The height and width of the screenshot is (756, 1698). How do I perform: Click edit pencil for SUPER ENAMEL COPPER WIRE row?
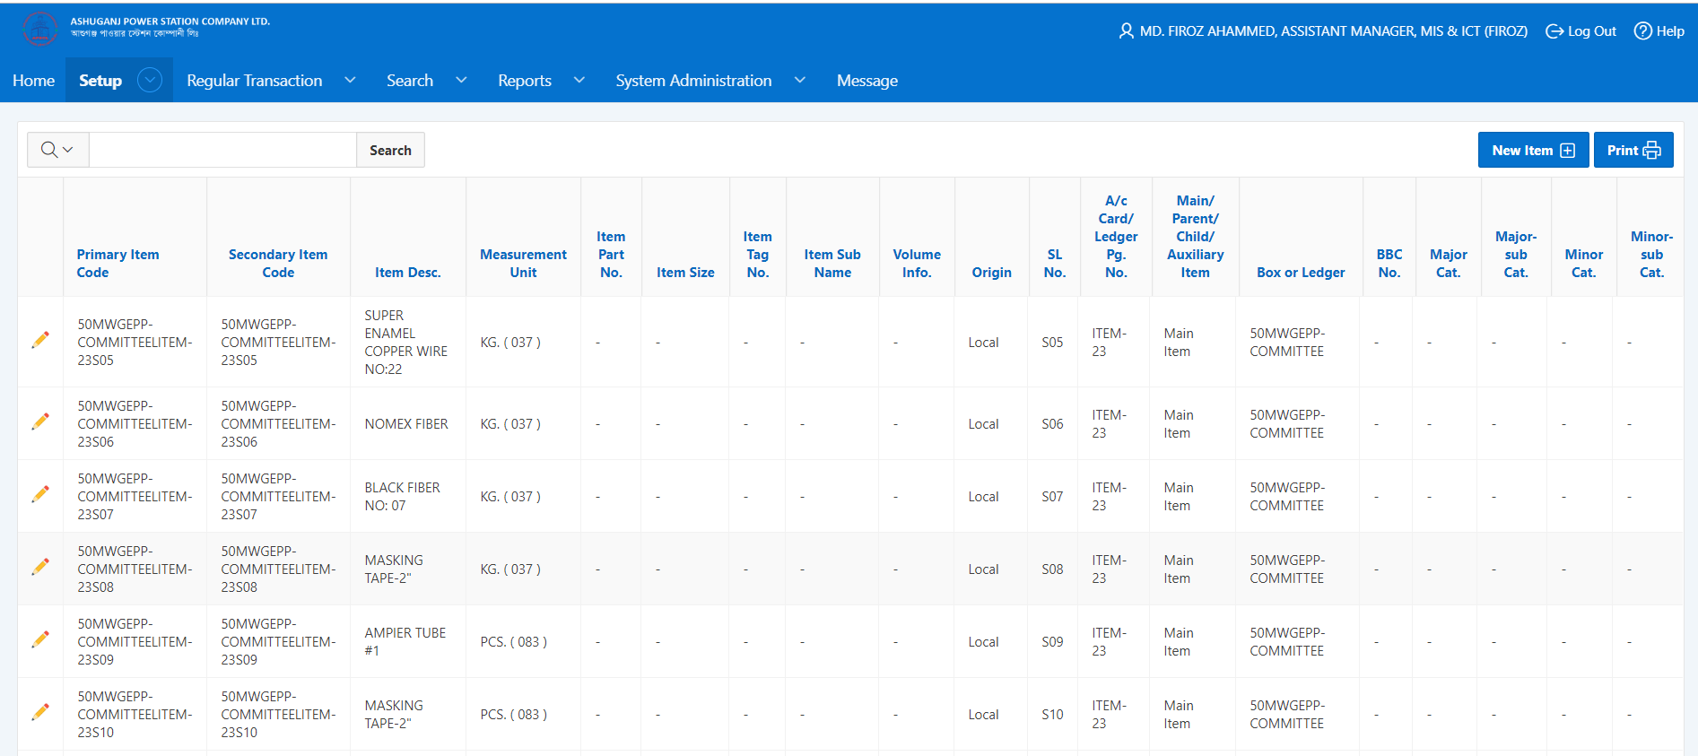(40, 341)
